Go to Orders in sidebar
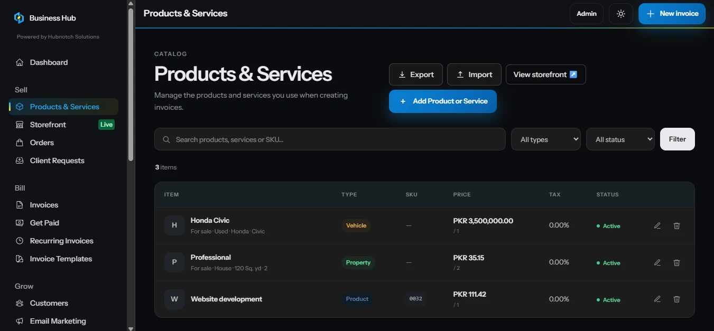This screenshot has height=331, width=714. point(63,143)
